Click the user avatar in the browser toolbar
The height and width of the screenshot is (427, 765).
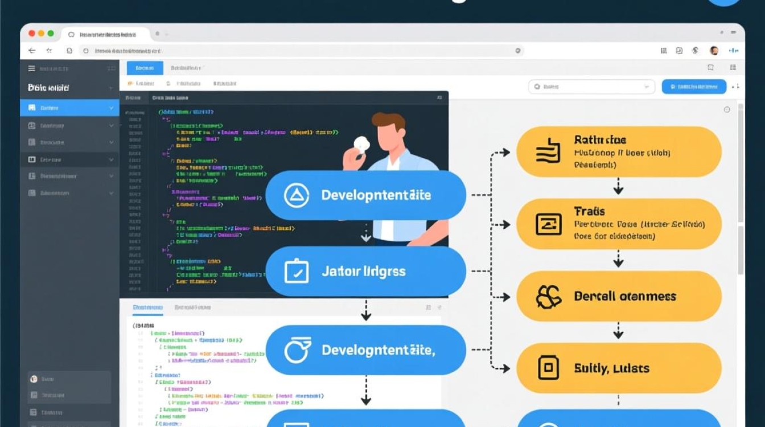point(714,51)
